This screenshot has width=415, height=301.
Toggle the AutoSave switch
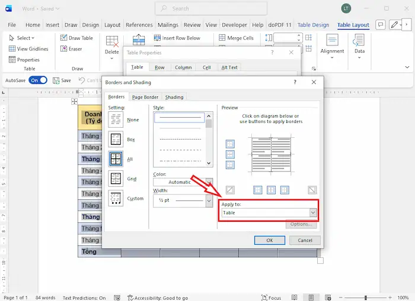pyautogui.click(x=38, y=80)
